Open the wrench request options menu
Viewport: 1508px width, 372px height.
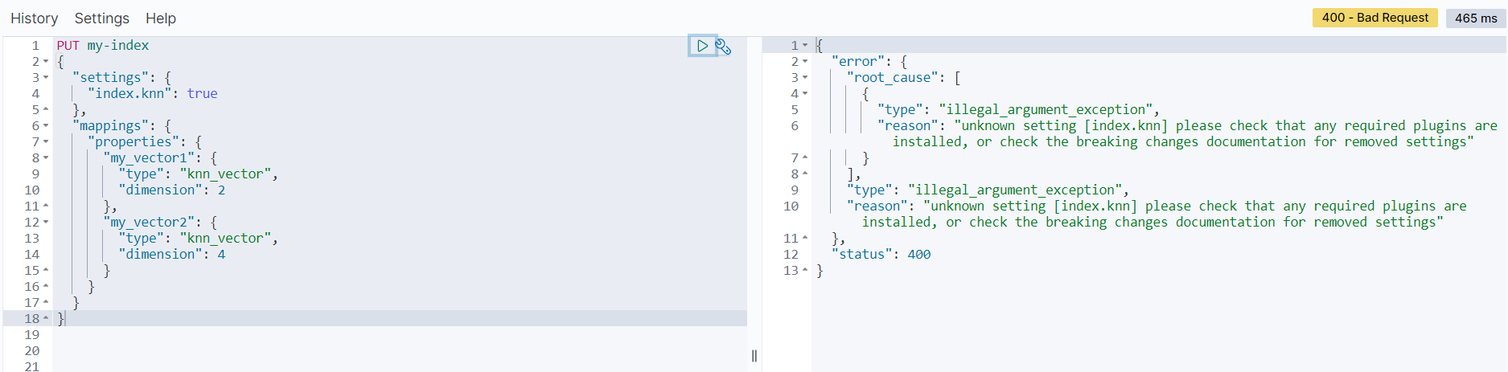click(723, 47)
